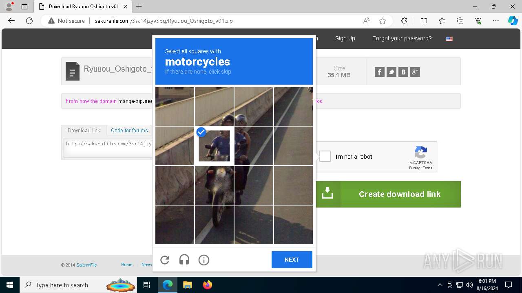Launch Firefox from taskbar
The height and width of the screenshot is (293, 522).
pyautogui.click(x=208, y=285)
